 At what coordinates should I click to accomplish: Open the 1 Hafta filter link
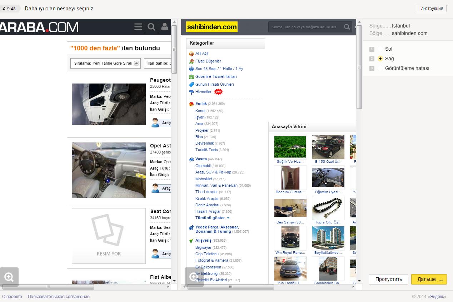click(x=226, y=69)
